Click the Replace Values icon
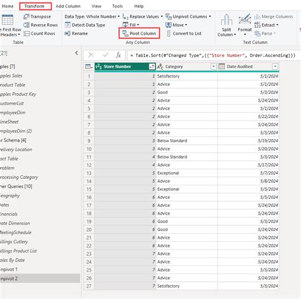The image size is (301, 299). 125,17
